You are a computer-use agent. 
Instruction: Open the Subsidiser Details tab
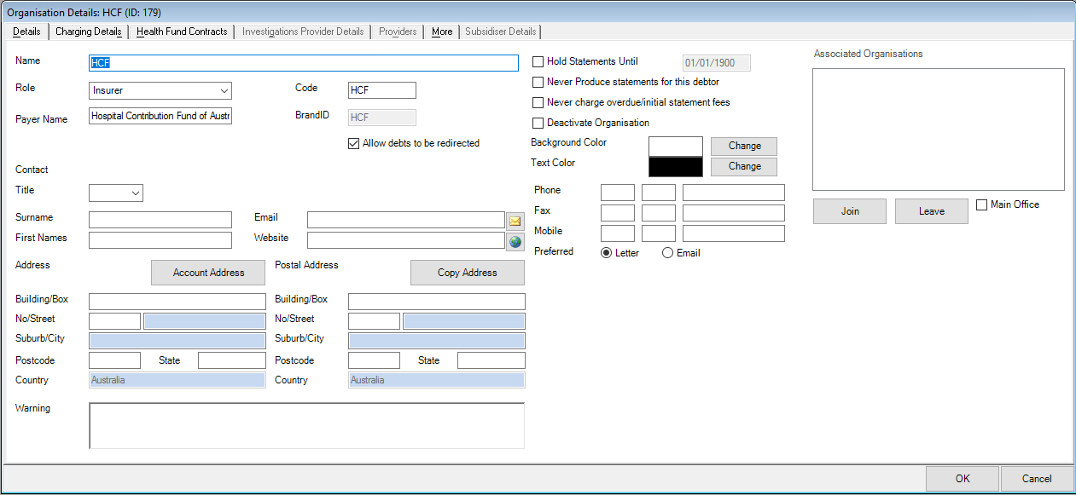(501, 32)
